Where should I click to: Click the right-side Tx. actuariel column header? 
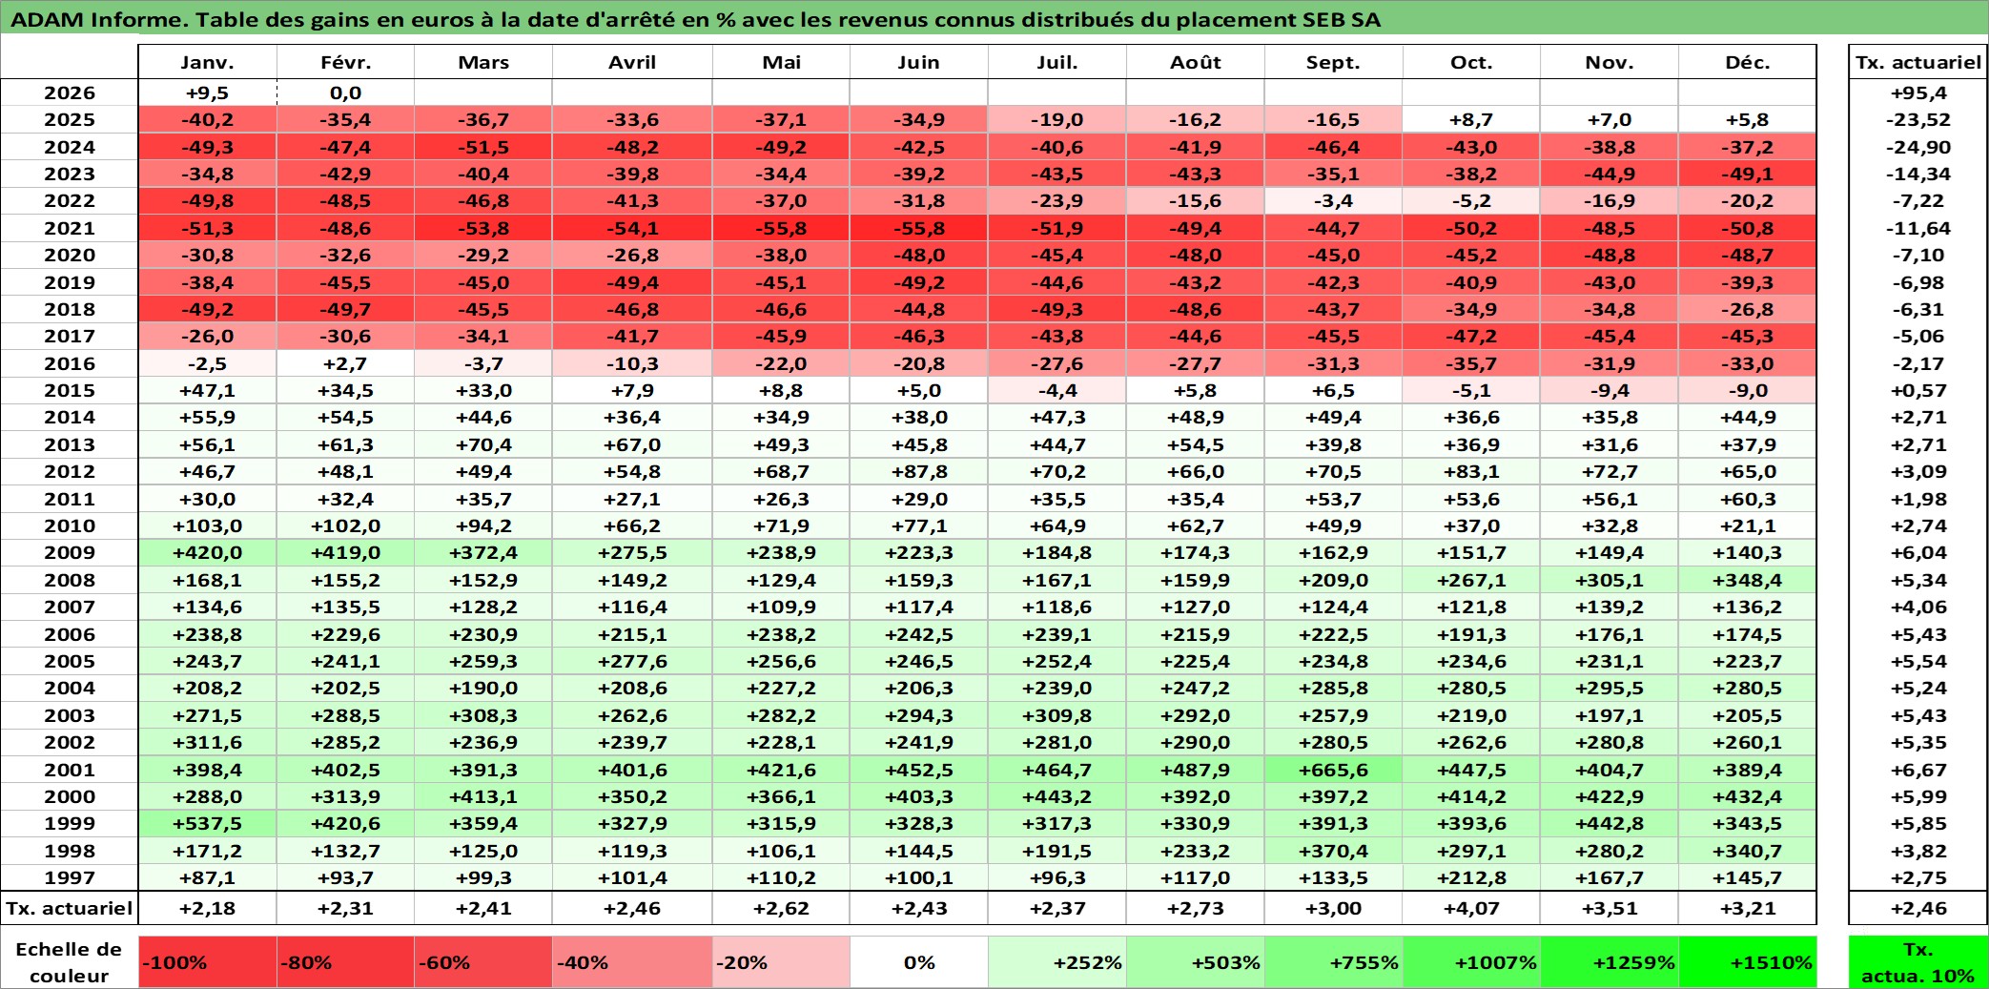[x=1918, y=62]
